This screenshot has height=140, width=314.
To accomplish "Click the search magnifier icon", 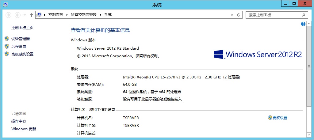I will click(304, 15).
